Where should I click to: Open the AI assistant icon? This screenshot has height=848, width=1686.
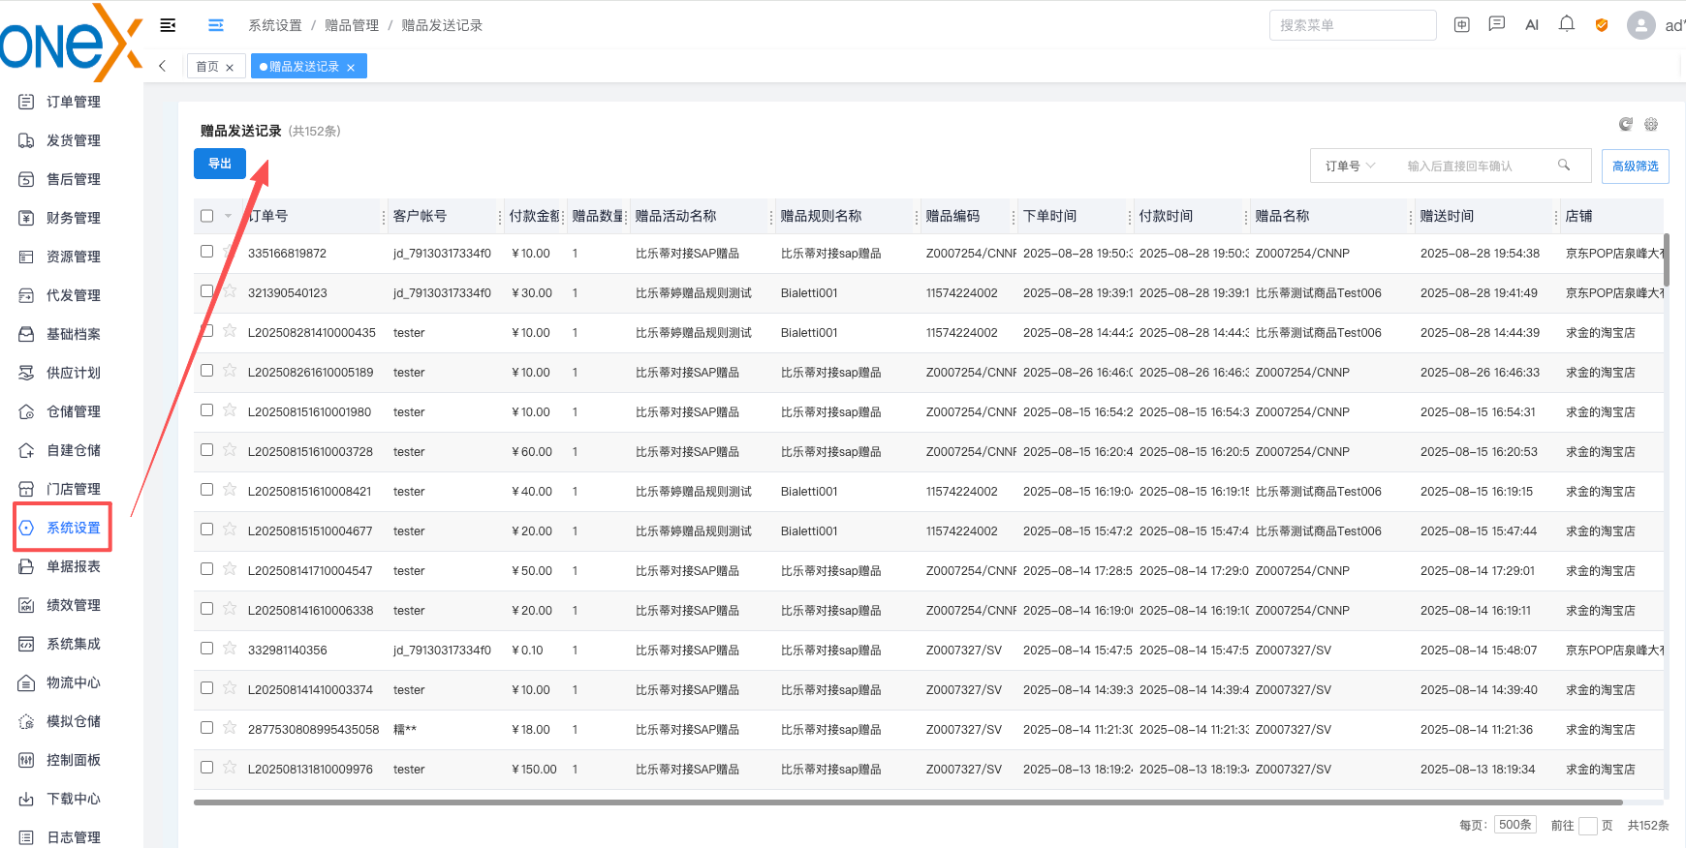[x=1531, y=25]
